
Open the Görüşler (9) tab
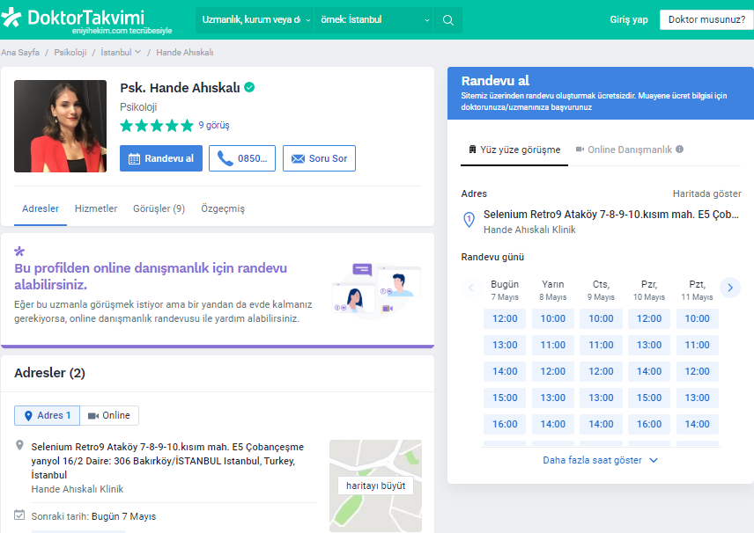click(x=159, y=208)
